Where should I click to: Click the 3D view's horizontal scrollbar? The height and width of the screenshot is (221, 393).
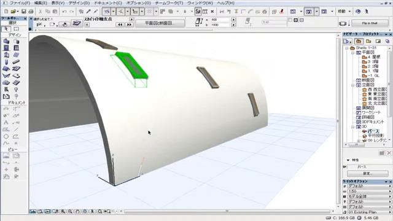click(x=227, y=211)
